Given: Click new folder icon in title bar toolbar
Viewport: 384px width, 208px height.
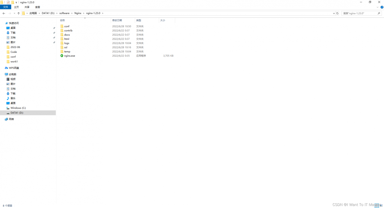Looking at the screenshot, I should [13, 2].
